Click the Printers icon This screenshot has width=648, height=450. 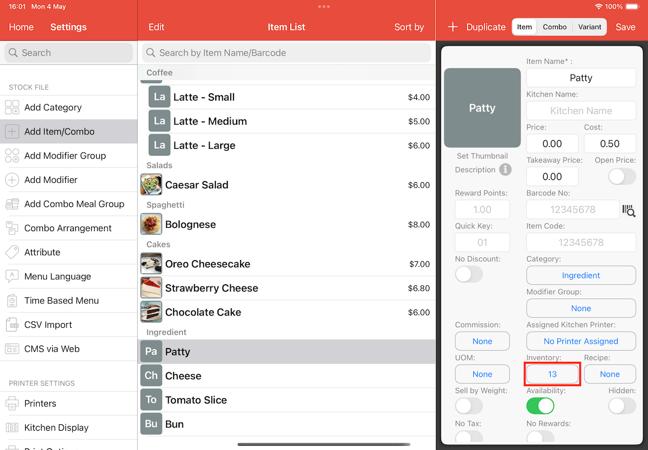coord(12,403)
